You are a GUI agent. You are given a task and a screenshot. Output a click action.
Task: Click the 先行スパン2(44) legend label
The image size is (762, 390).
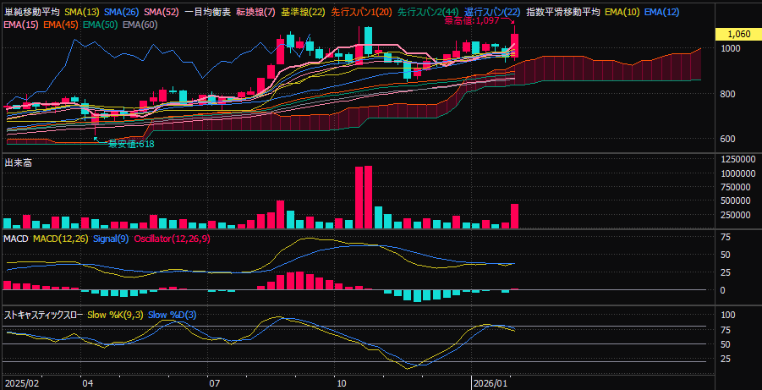(428, 12)
